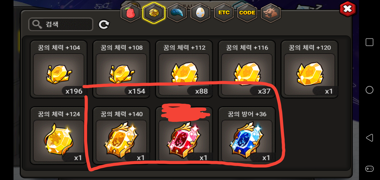The height and width of the screenshot is (180, 380).
Task: Click the refresh arrow beside search
Action: click(x=104, y=24)
